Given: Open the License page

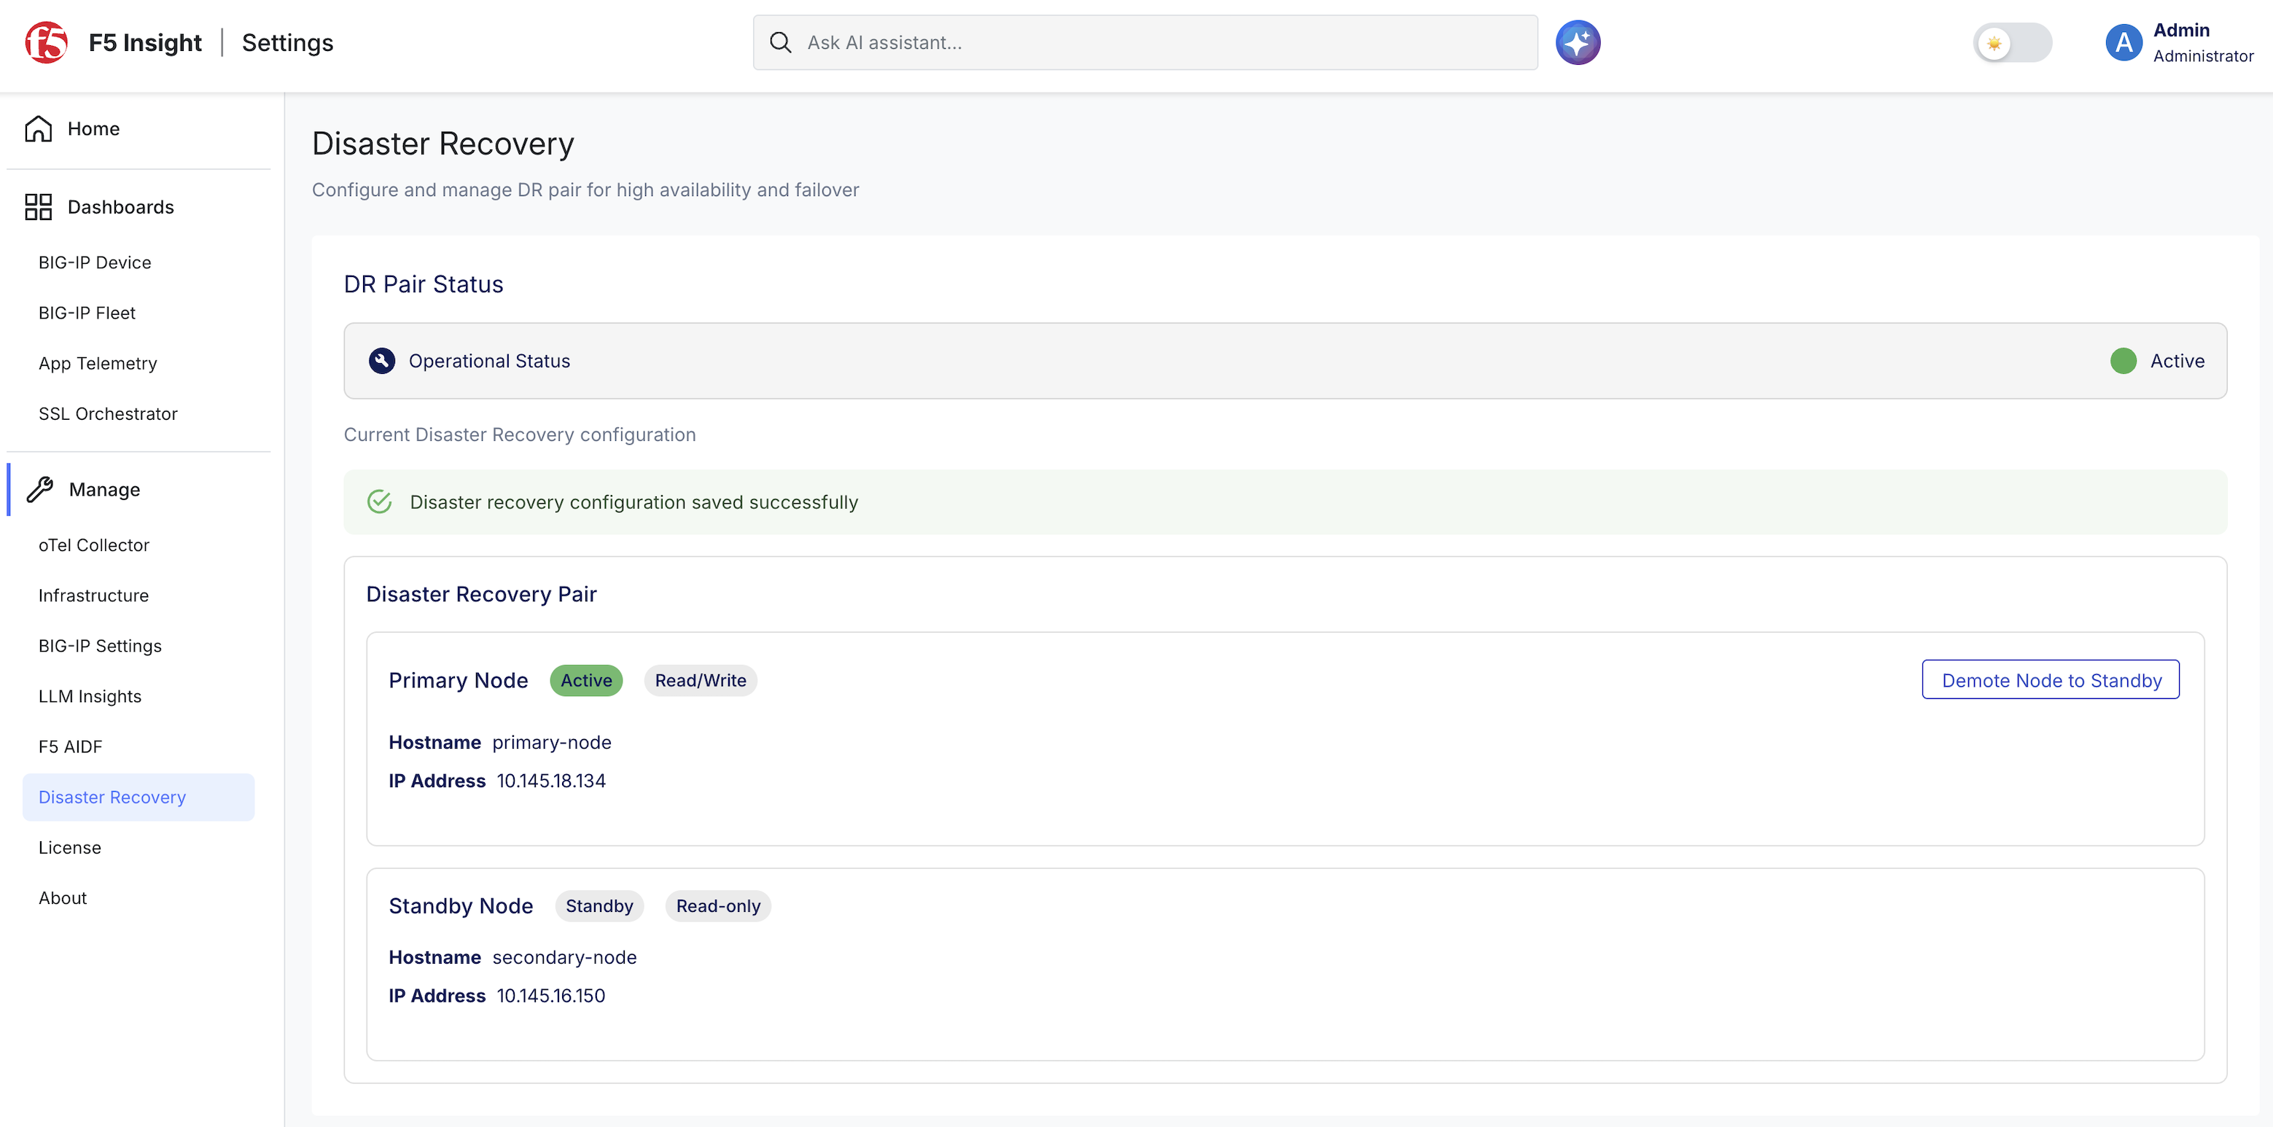Looking at the screenshot, I should tap(70, 847).
